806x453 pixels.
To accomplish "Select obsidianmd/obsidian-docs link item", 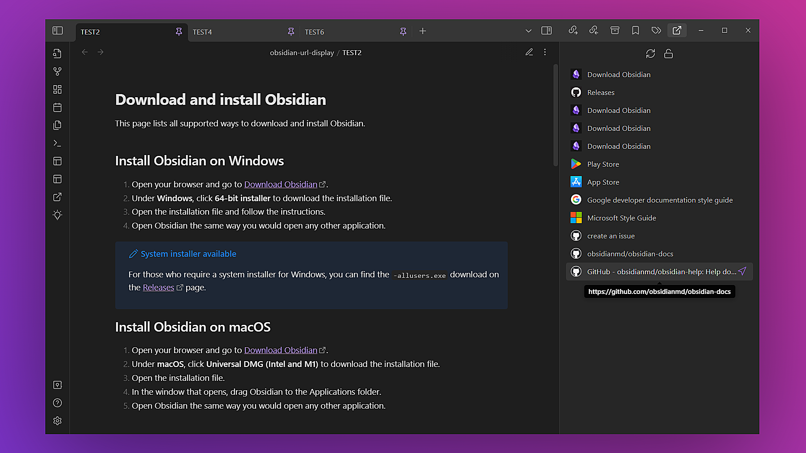I will click(x=659, y=254).
